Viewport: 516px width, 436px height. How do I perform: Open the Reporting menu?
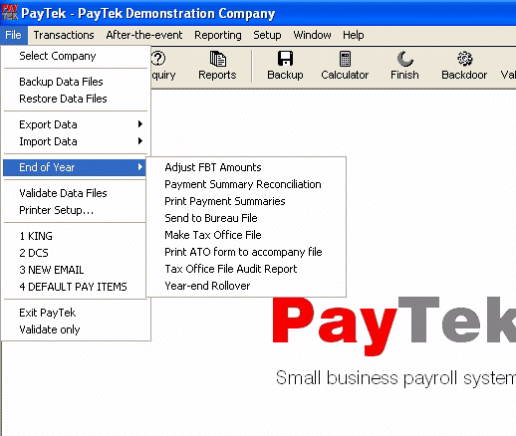[x=218, y=35]
